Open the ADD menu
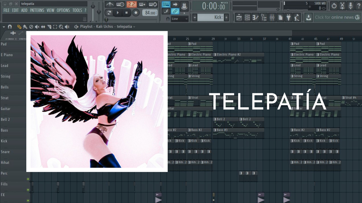 24,10
